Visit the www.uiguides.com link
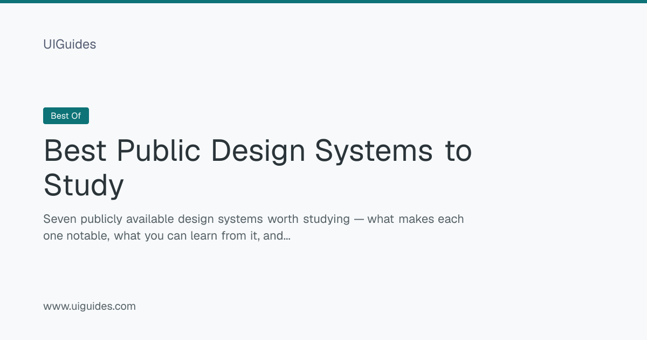This screenshot has height=340, width=647. (90, 307)
